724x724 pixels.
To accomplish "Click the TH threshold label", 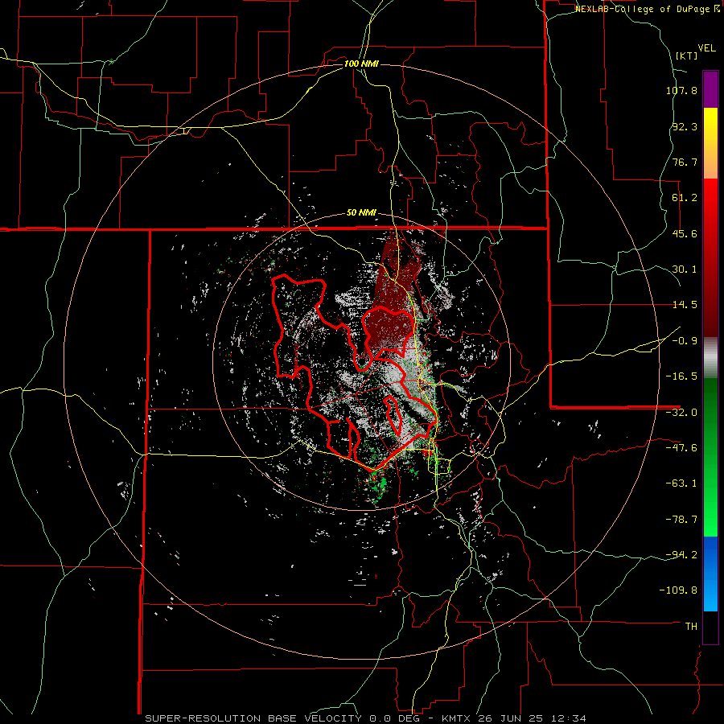I will click(691, 626).
